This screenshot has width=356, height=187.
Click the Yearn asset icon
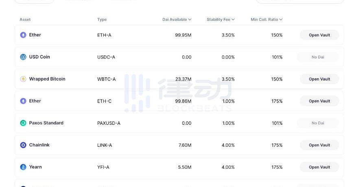23,167
